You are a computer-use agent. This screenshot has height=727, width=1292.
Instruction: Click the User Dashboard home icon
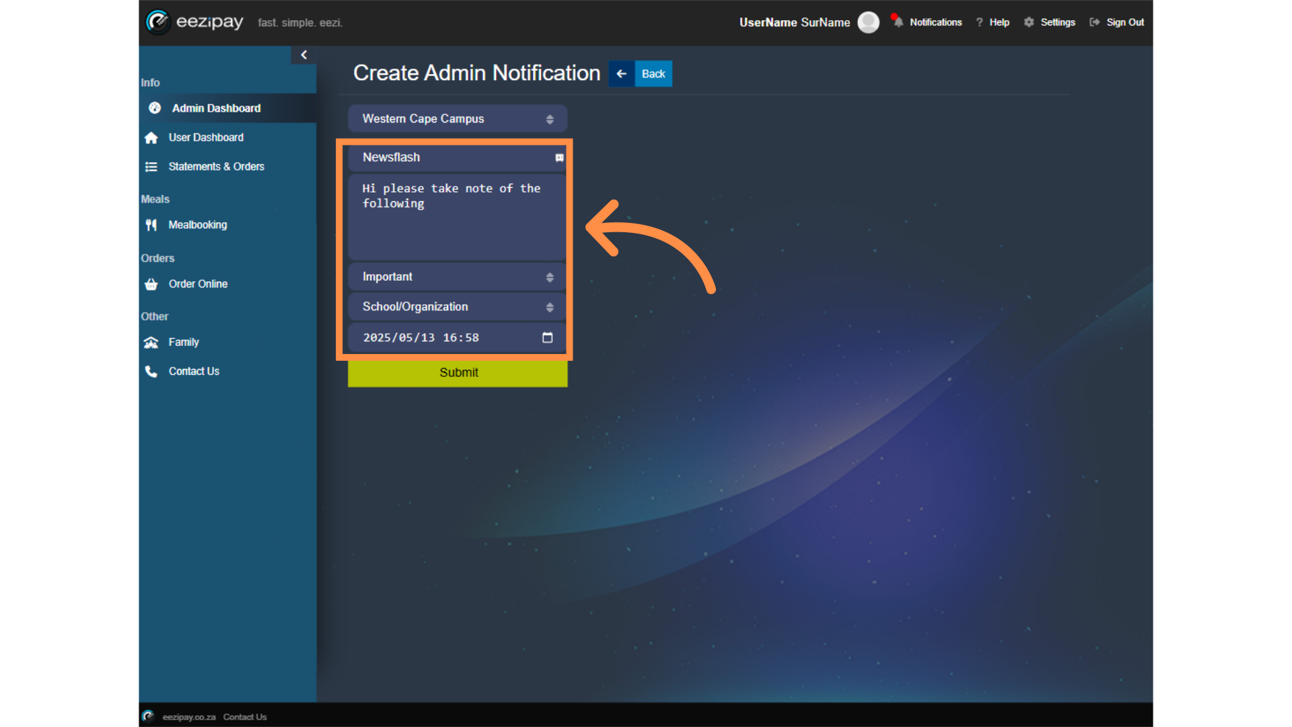click(151, 137)
